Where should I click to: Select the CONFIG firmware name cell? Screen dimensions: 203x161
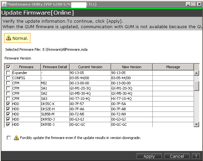[26, 78]
